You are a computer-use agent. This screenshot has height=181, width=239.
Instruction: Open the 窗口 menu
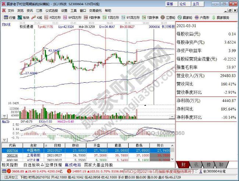pos(83,11)
